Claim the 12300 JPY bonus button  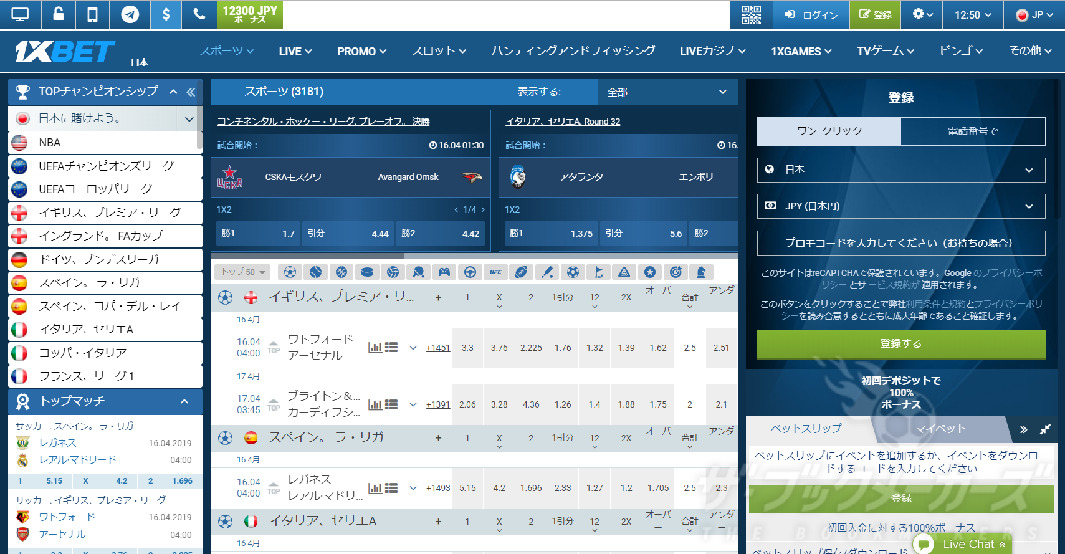click(x=250, y=14)
